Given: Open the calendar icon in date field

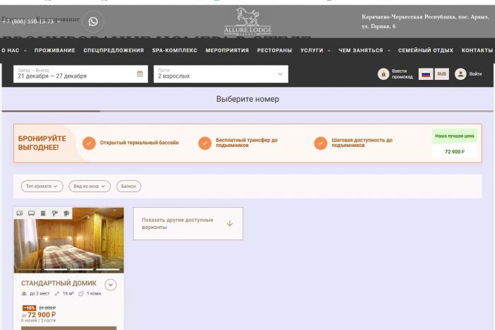Looking at the screenshot, I should (139, 73).
